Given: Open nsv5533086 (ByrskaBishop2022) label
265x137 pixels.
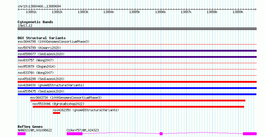Looking at the screenshot, I should 58,104.
